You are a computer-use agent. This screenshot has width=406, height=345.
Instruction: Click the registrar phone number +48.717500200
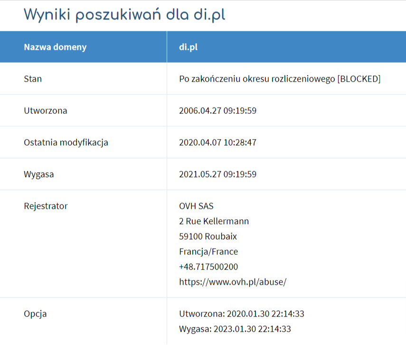click(x=208, y=267)
